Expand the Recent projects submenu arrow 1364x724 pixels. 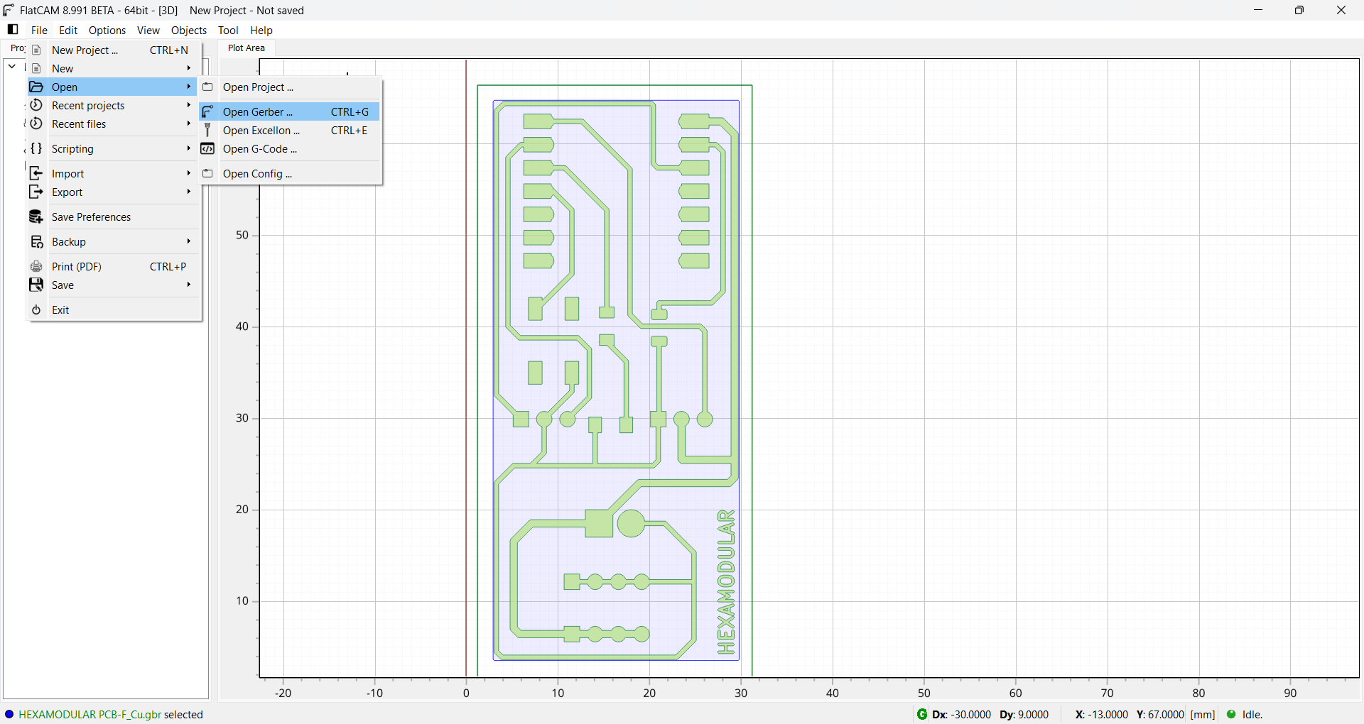click(x=189, y=105)
